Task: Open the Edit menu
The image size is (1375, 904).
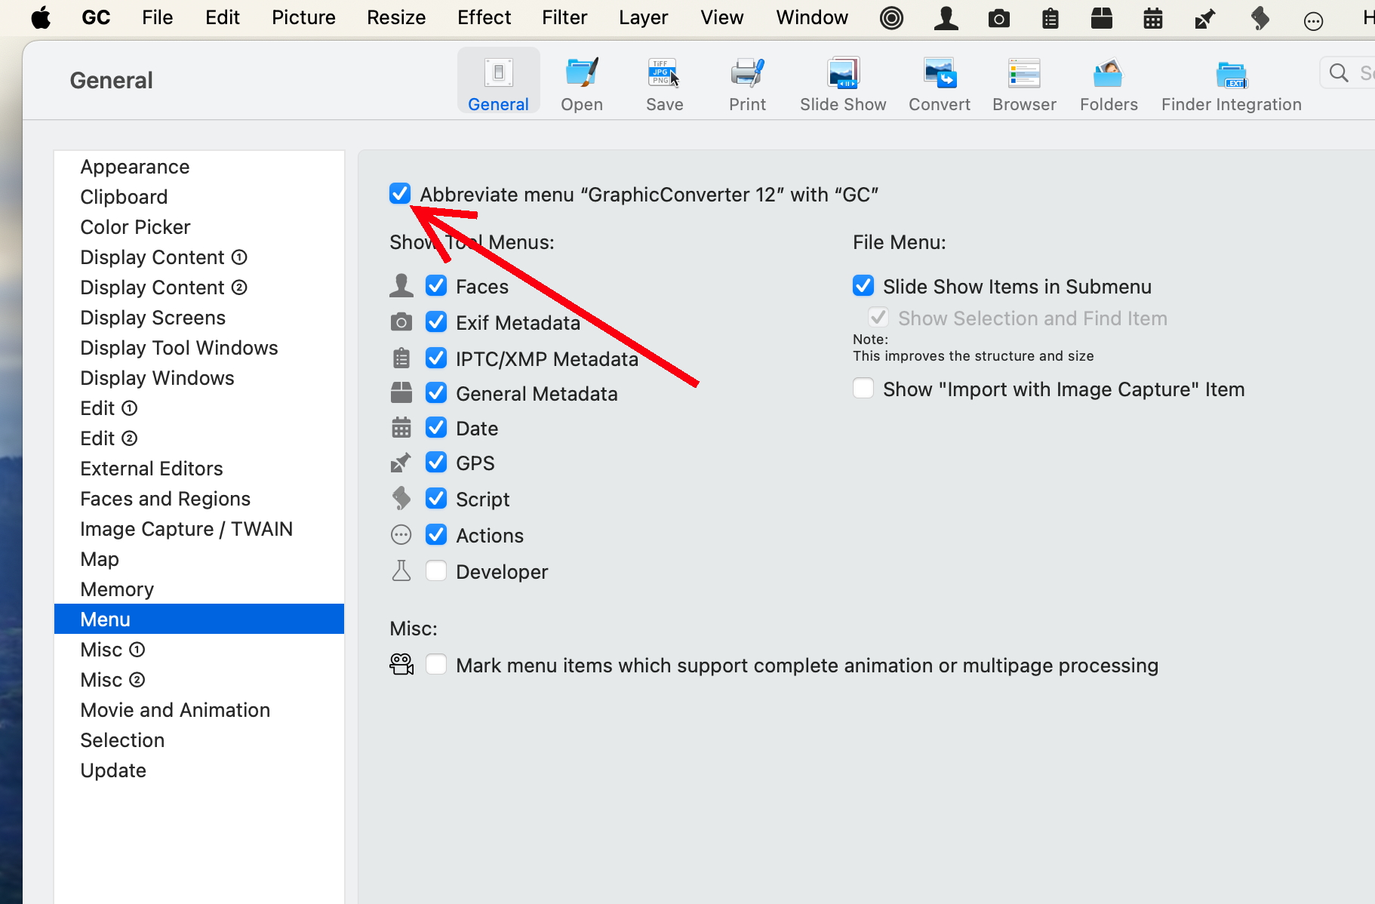Action: (222, 17)
